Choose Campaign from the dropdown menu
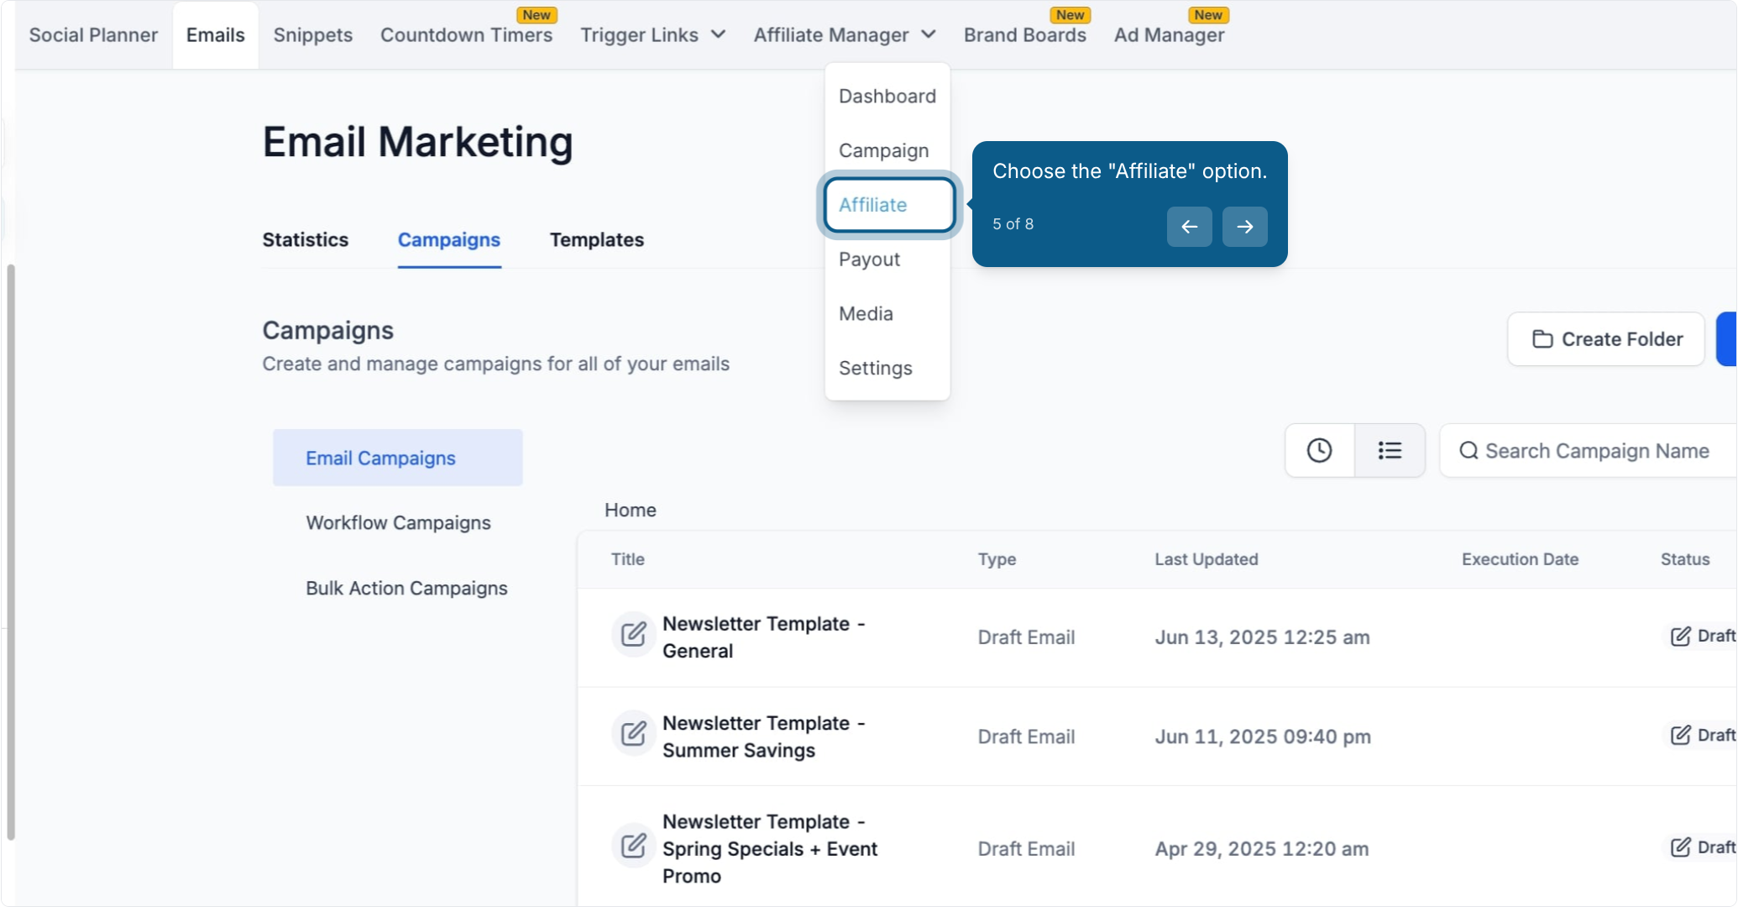 click(x=883, y=151)
